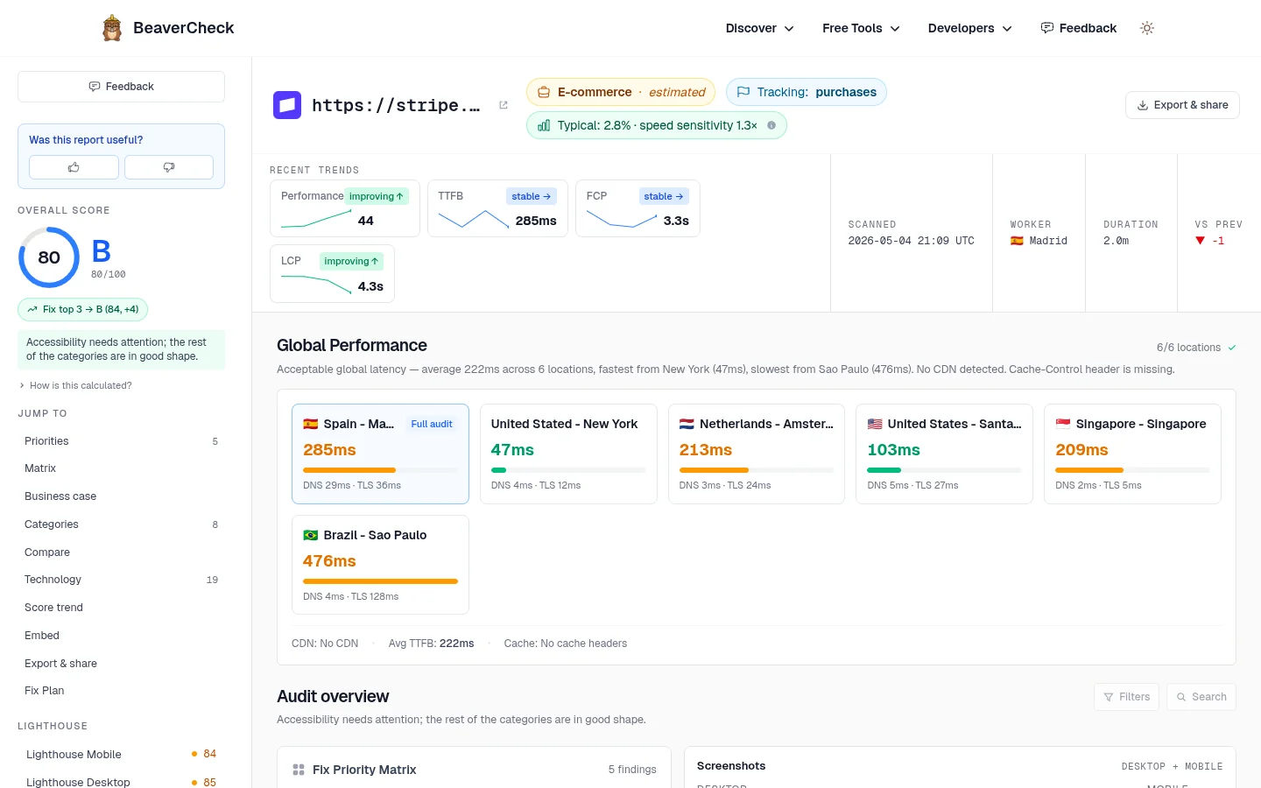Viewport: 1261px width, 788px height.
Task: Click the 6/6 locations checkmark
Action: pyautogui.click(x=1232, y=348)
